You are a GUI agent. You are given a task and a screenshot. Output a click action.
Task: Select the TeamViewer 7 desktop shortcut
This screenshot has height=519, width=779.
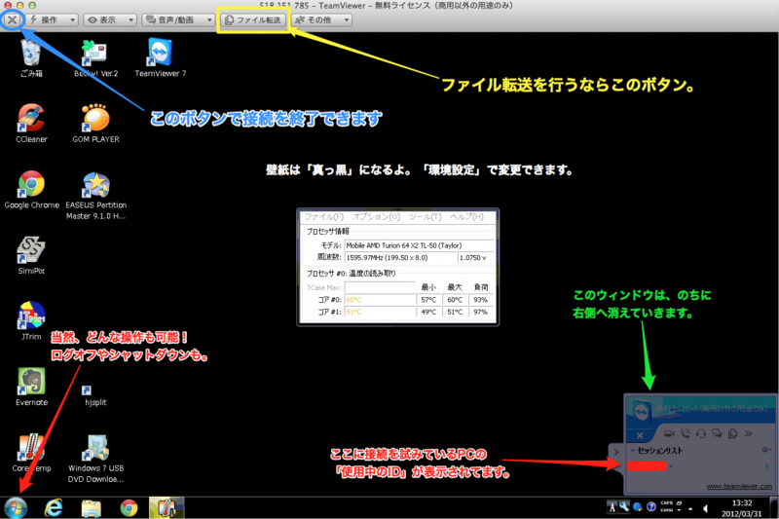[160, 58]
